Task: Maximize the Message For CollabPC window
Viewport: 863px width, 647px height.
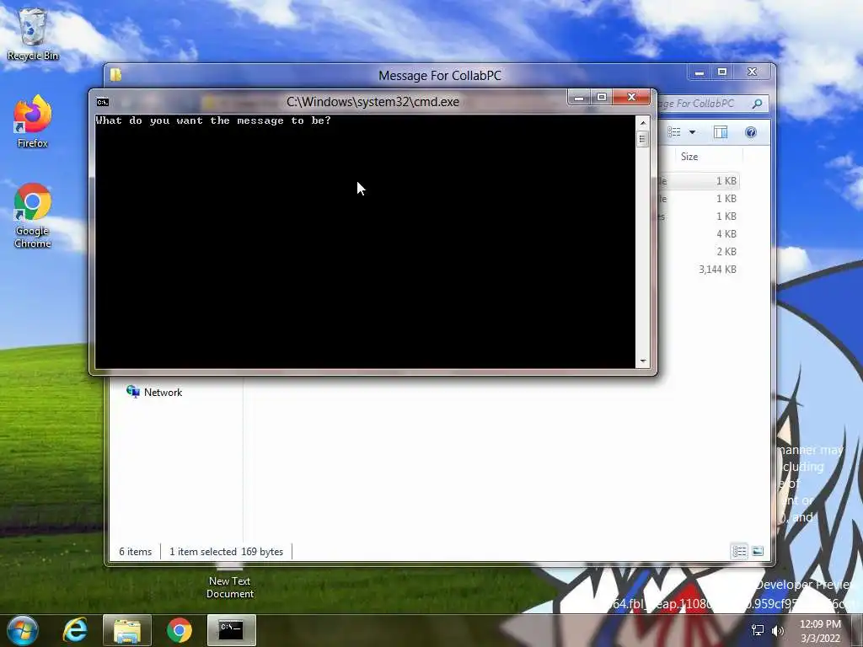Action: pyautogui.click(x=722, y=72)
